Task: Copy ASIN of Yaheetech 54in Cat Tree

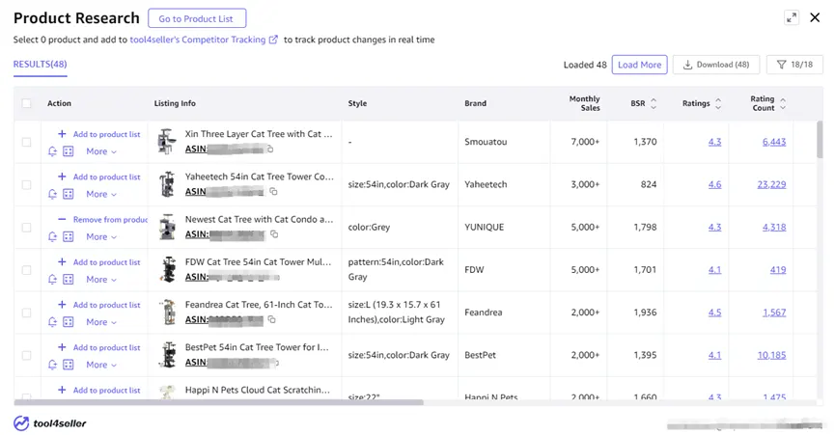Action: (x=274, y=191)
